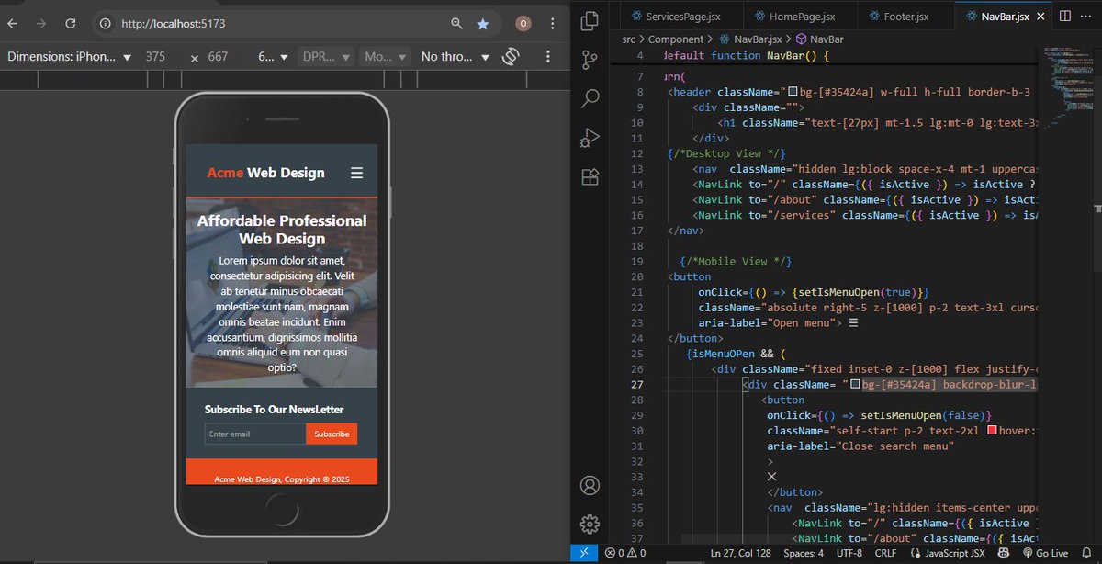
Task: Click the NavBar.jsx breadcrumb
Action: [x=757, y=39]
